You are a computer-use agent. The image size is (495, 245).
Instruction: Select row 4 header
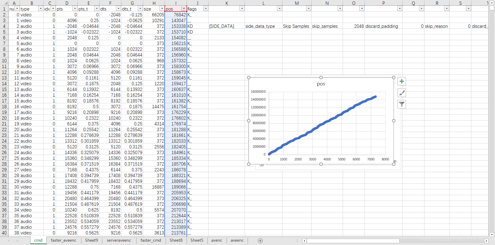[x=4, y=26]
